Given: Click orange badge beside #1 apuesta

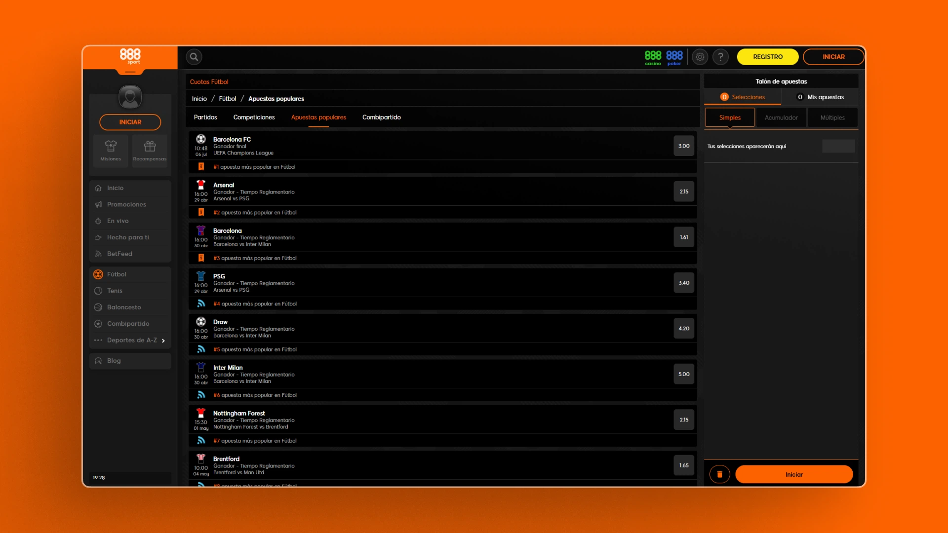Looking at the screenshot, I should tap(201, 167).
